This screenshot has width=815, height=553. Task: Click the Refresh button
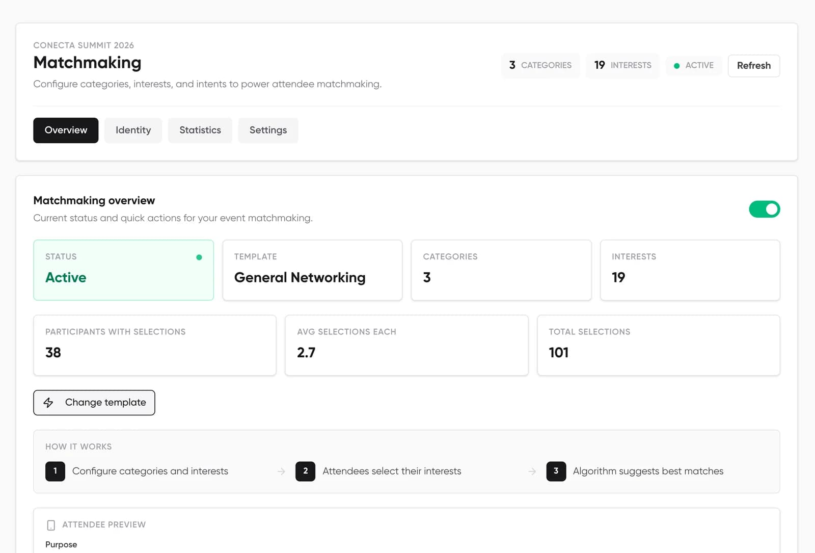coord(754,66)
